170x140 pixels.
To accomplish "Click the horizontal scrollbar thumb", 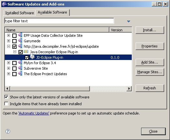I will click(x=50, y=89).
